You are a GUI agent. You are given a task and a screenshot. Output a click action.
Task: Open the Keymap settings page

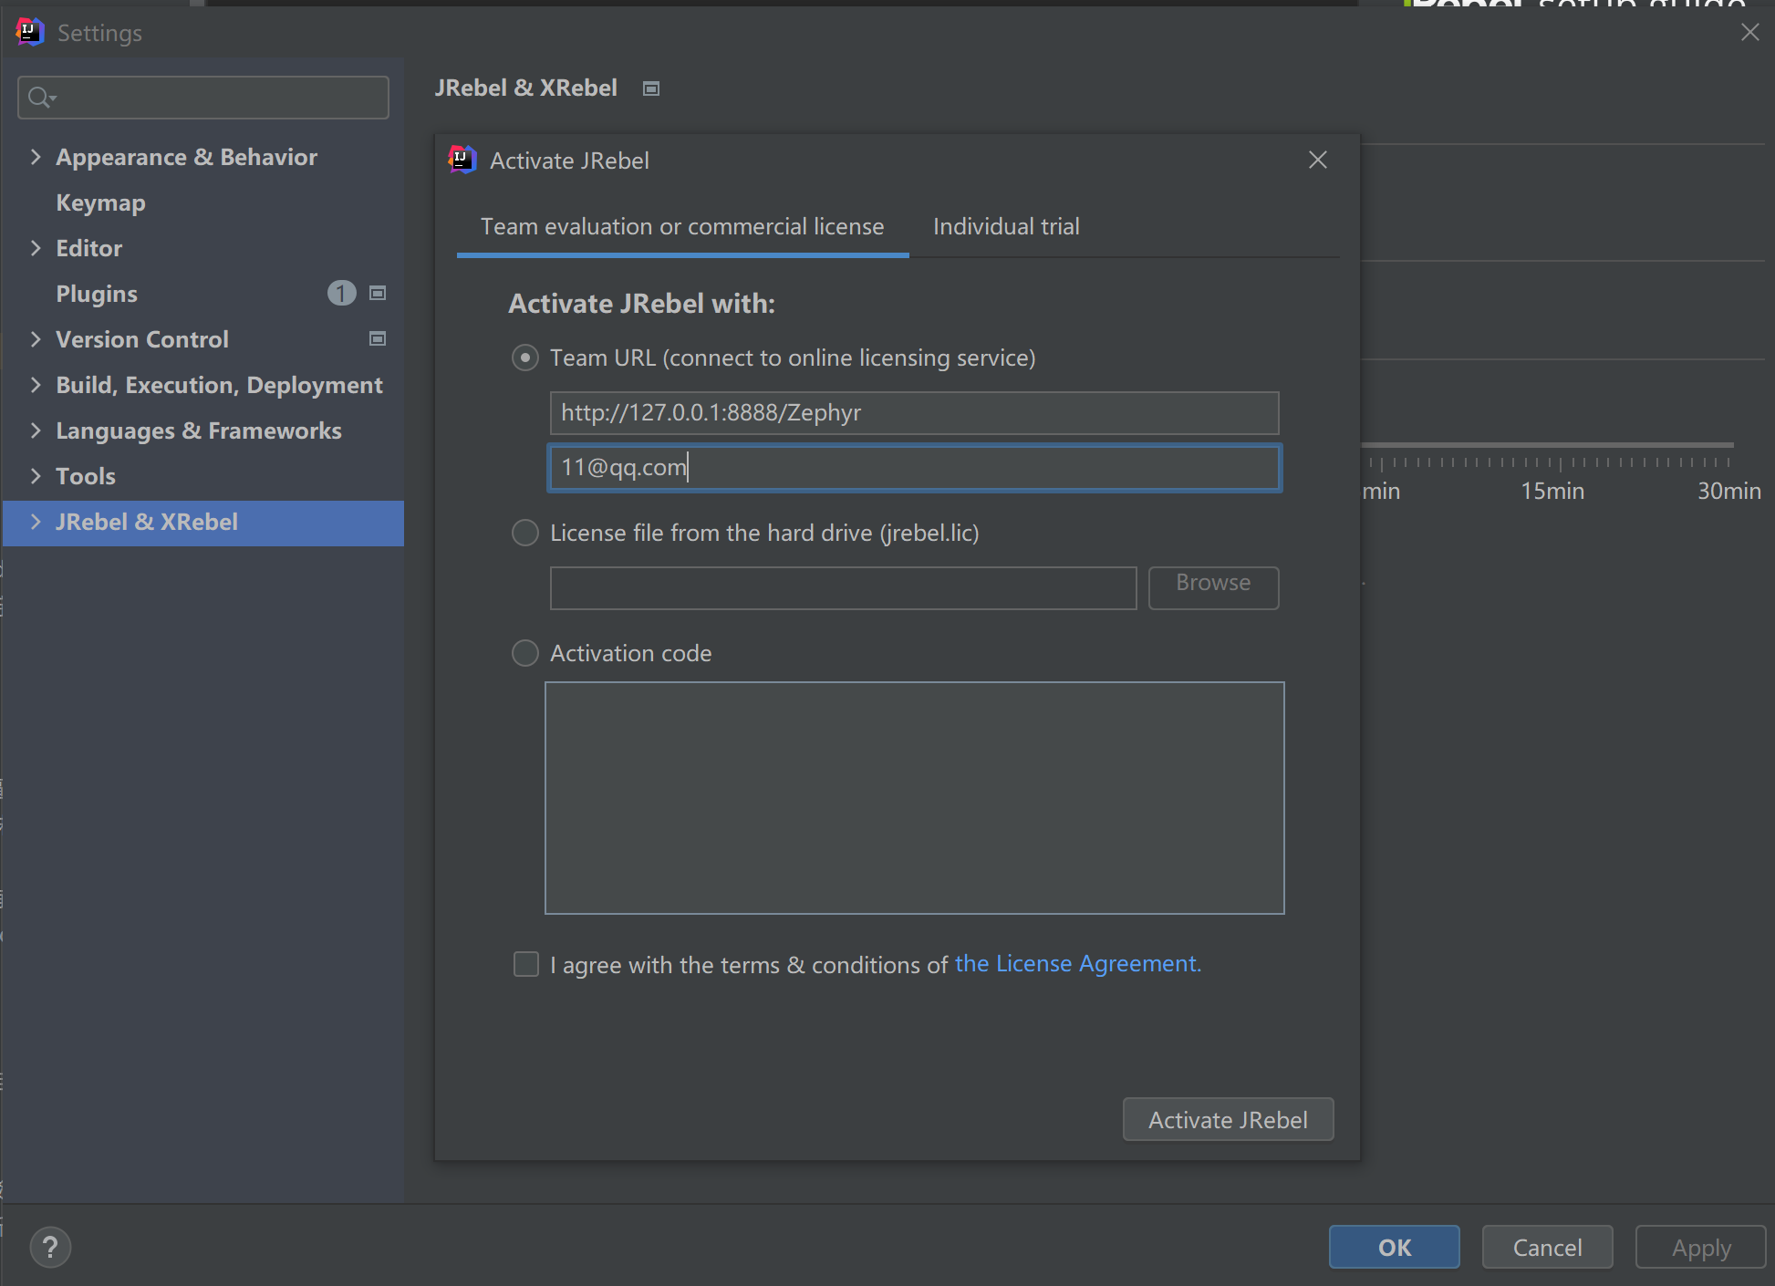click(100, 202)
